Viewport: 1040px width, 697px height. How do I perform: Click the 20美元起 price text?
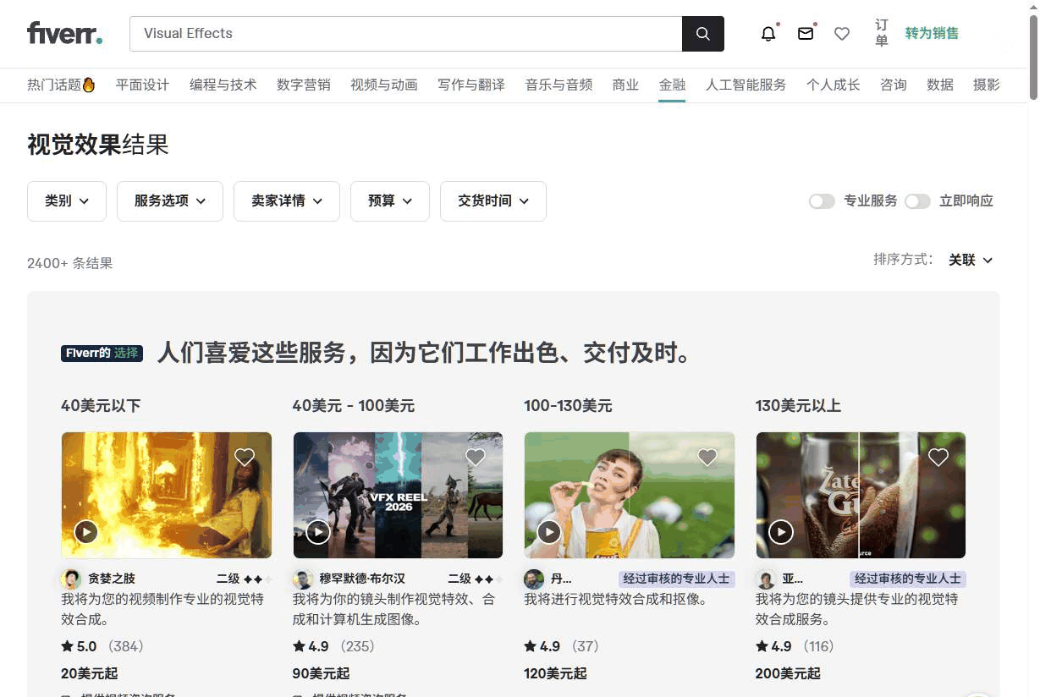coord(90,674)
